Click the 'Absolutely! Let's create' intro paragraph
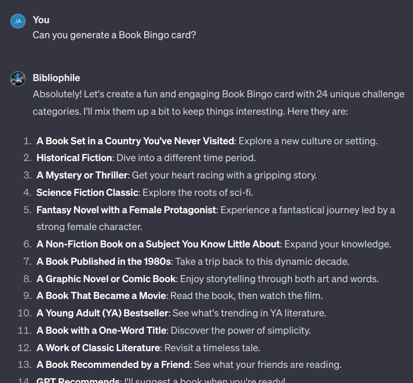 point(218,103)
